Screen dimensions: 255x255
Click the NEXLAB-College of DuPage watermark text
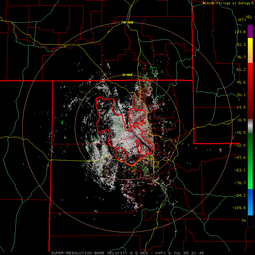(x=228, y=3)
